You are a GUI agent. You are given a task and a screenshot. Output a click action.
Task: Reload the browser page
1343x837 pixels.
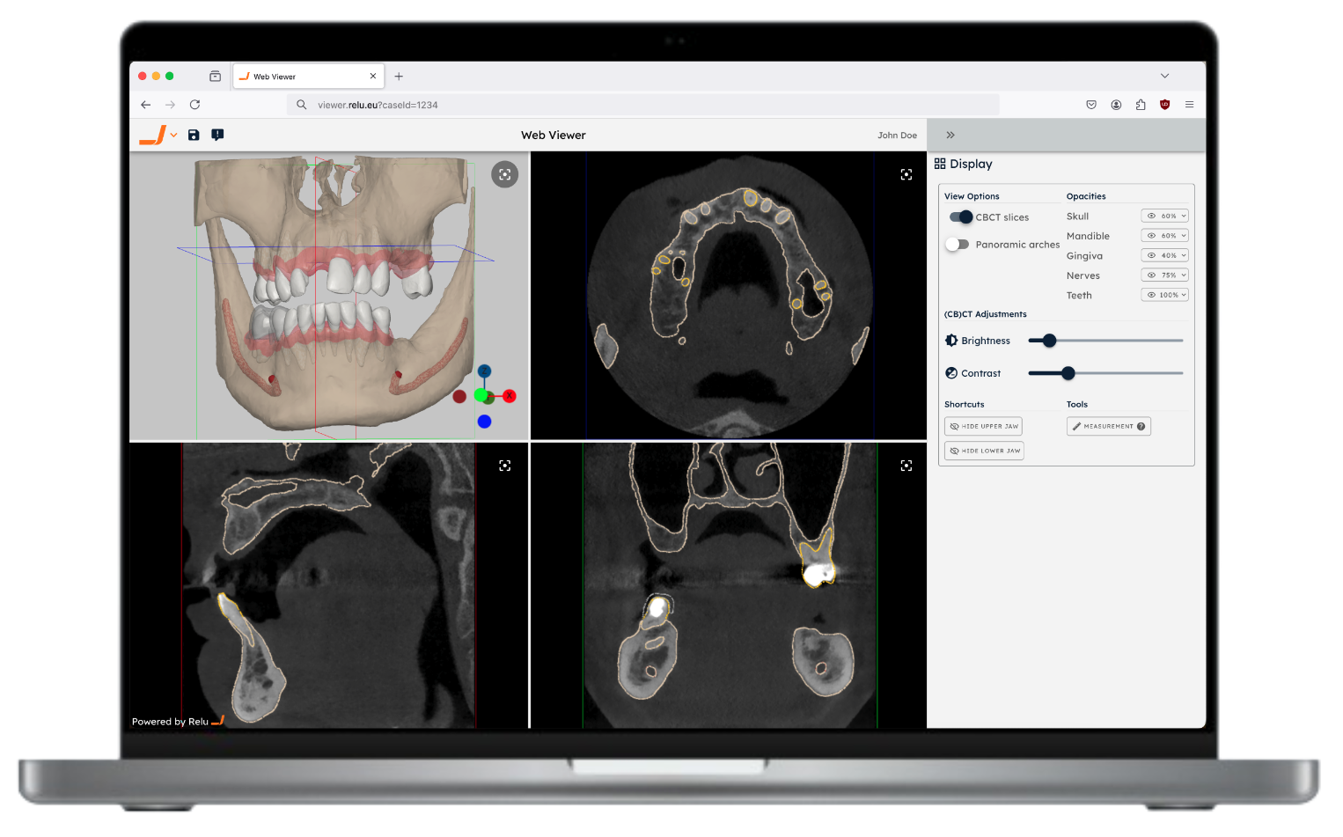click(194, 105)
